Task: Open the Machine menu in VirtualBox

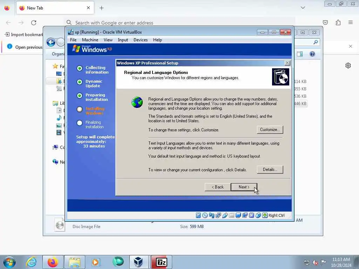Action: 90,40
